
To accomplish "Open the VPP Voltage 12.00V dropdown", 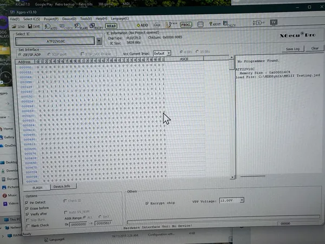I will [x=242, y=200].
